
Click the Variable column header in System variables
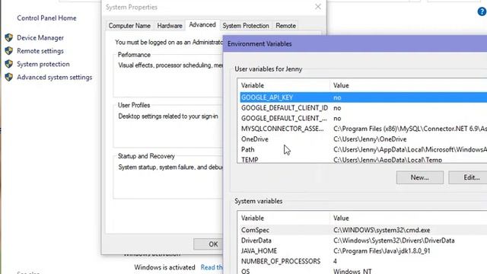tap(283, 218)
